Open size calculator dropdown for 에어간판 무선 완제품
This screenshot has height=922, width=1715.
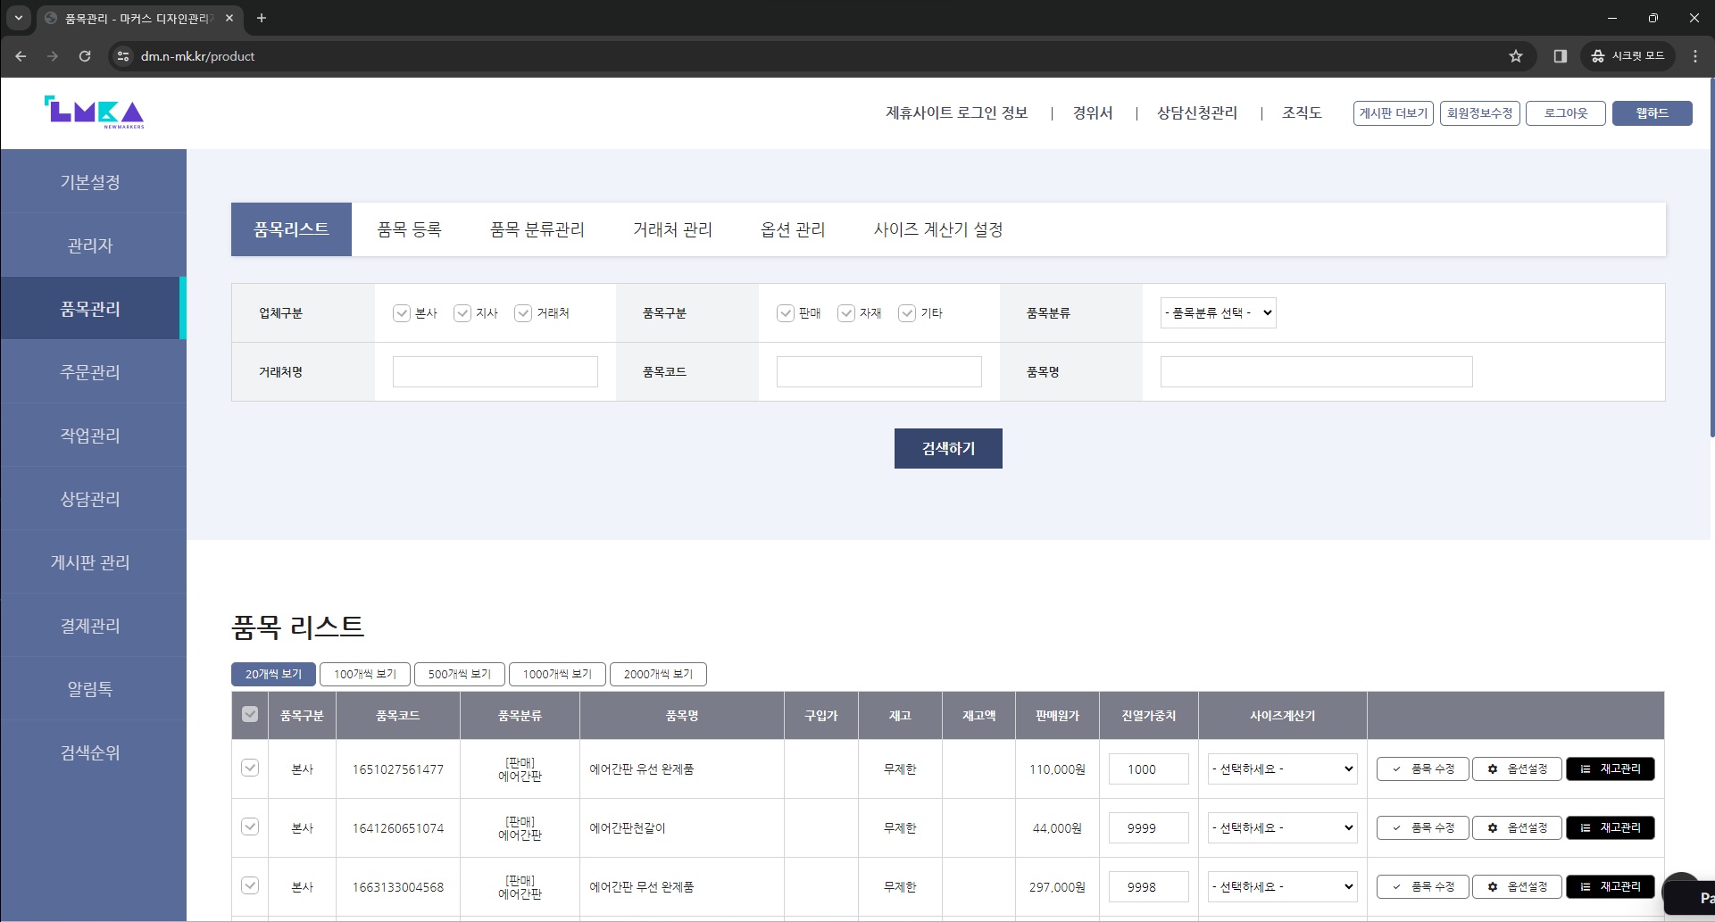[x=1282, y=886]
